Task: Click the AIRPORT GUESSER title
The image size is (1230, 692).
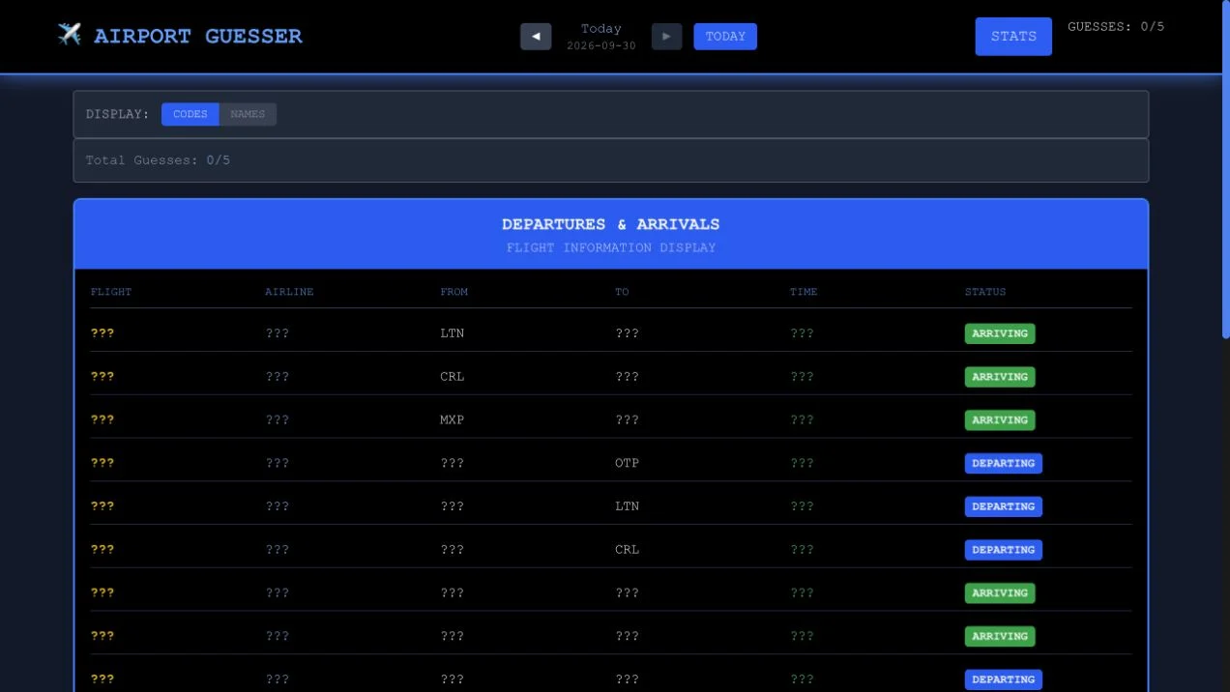Action: pyautogui.click(x=198, y=37)
